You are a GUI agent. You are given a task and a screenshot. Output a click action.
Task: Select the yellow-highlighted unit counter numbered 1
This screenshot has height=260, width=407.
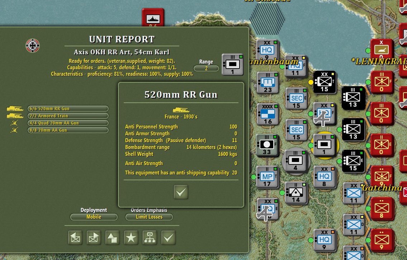click(x=325, y=145)
